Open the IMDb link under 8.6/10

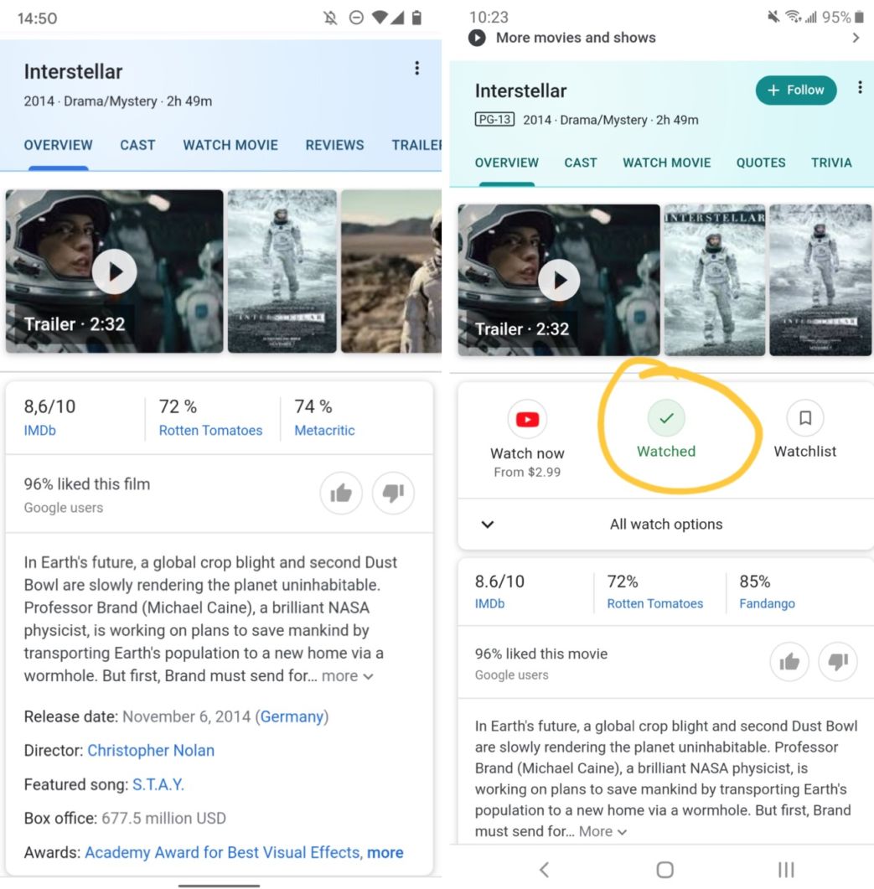click(489, 604)
